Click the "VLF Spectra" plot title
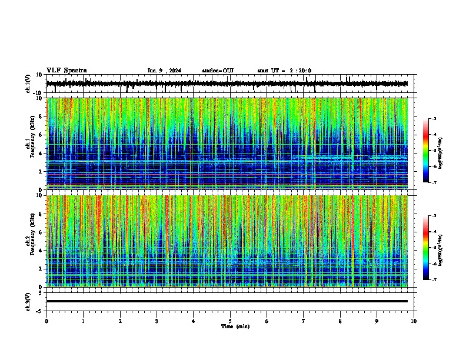The image size is (466, 360). pos(66,70)
